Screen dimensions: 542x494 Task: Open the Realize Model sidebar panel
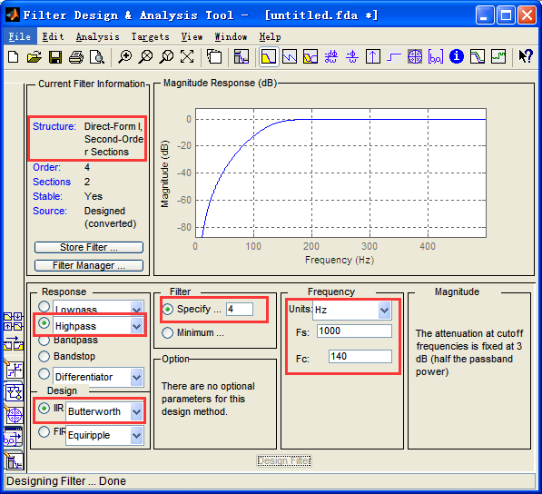click(14, 392)
